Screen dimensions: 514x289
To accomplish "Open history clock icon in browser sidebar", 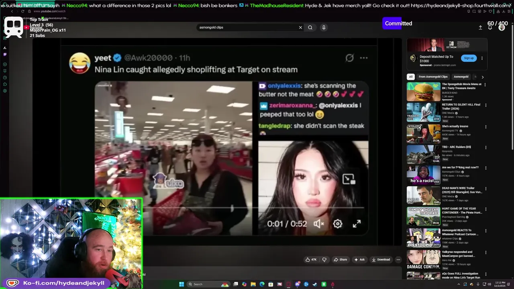I will click(x=5, y=77).
